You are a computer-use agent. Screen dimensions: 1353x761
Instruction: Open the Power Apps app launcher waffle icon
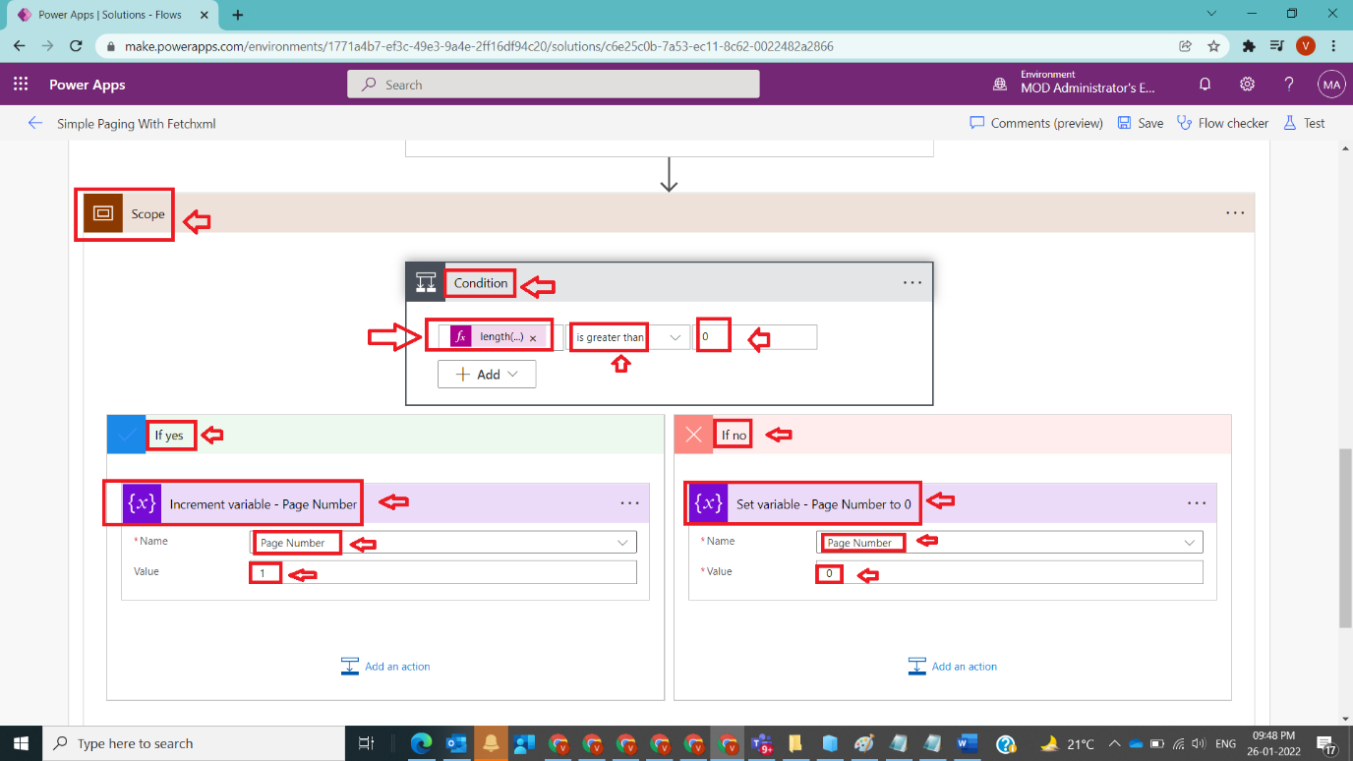(x=20, y=84)
